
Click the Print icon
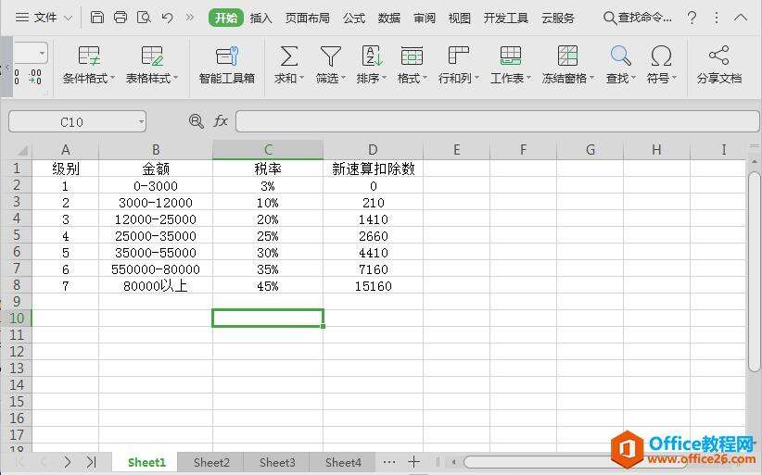coord(121,18)
